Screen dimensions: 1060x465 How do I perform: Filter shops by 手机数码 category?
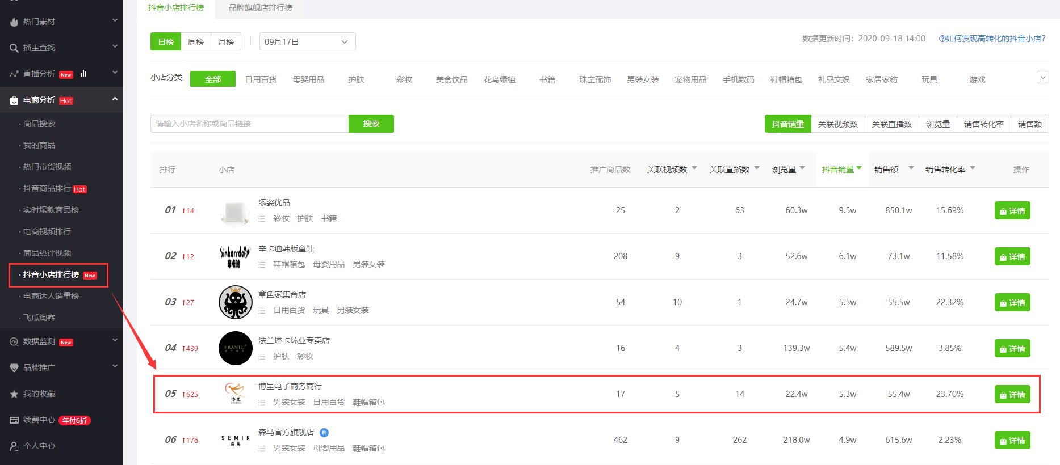coord(739,79)
